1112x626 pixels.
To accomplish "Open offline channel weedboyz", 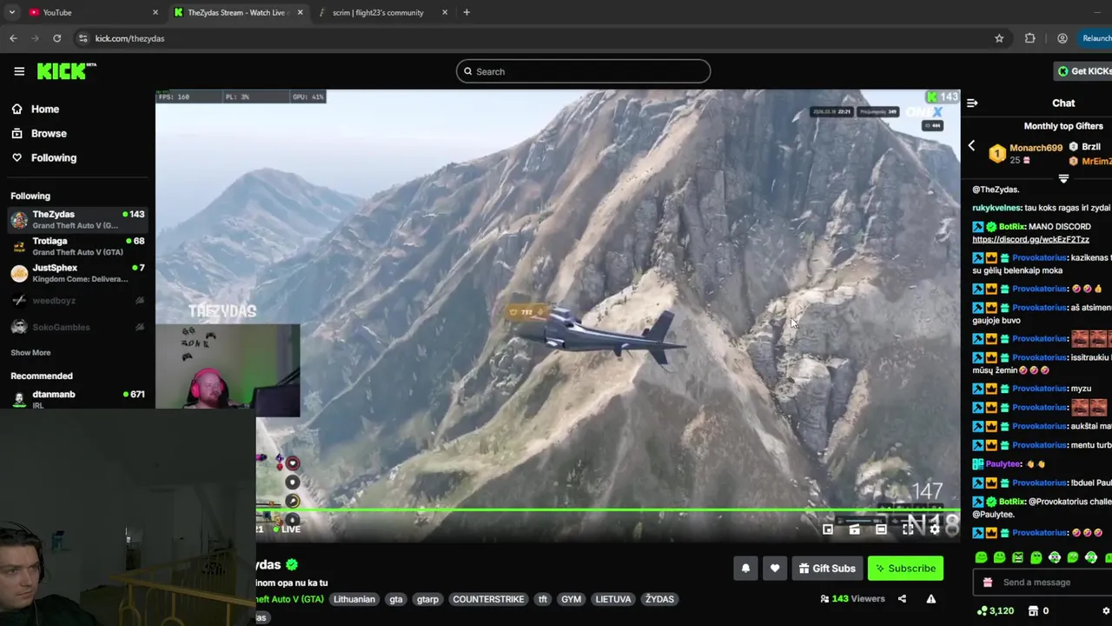I will (x=77, y=300).
